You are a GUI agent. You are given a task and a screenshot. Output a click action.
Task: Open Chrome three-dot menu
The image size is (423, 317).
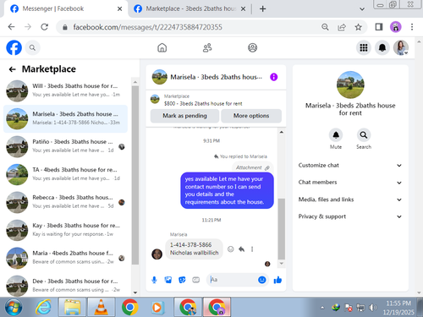point(412,27)
